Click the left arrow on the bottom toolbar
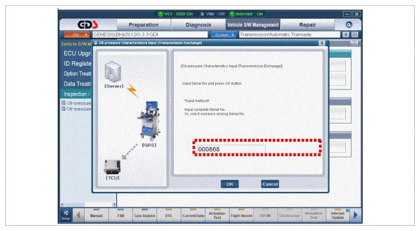Image resolution: width=420 pixels, height=231 pixels. tap(79, 215)
